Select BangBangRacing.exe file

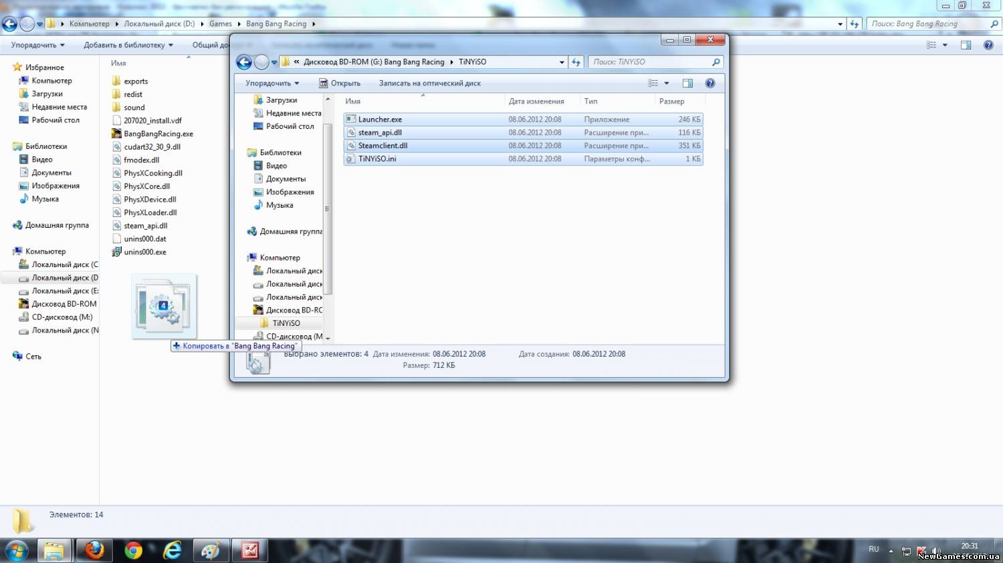pos(152,134)
